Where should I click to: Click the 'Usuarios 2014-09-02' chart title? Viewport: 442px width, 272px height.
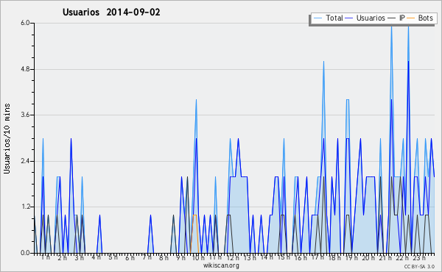pos(111,12)
